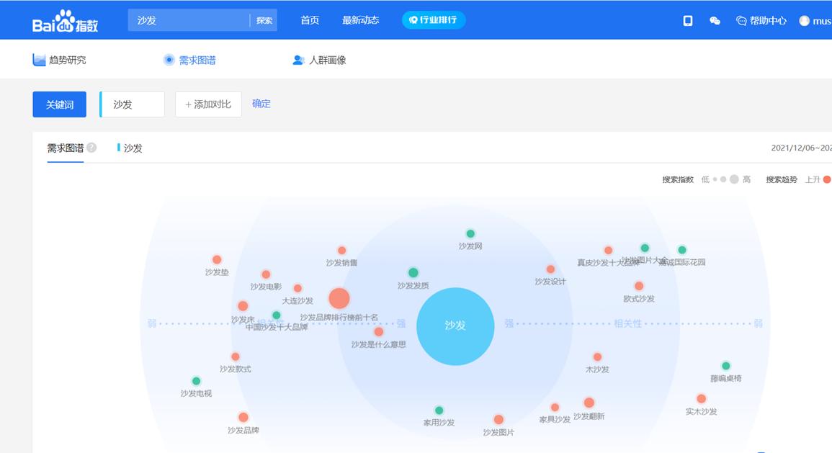Click the 沙发电影 node dot
This screenshot has height=453, width=832.
click(x=266, y=274)
